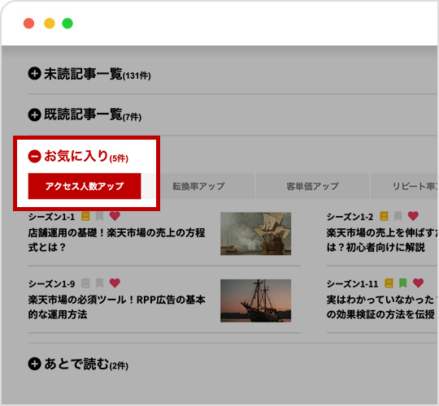Click the heart icon on シーズン1-9
The width and height of the screenshot is (439, 406).
click(115, 283)
